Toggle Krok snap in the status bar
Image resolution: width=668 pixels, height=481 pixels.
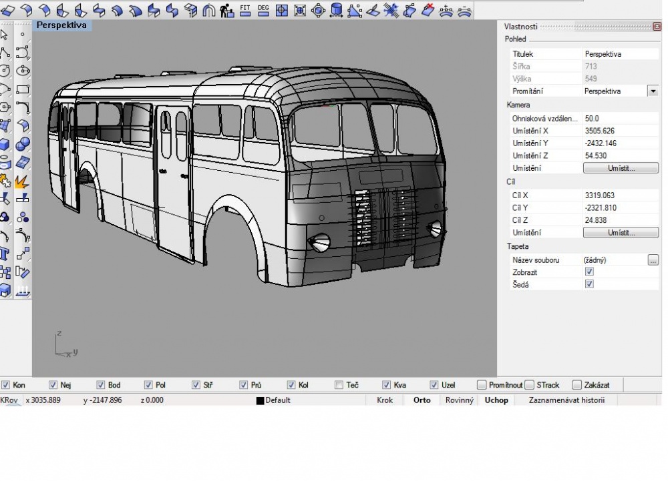[385, 400]
